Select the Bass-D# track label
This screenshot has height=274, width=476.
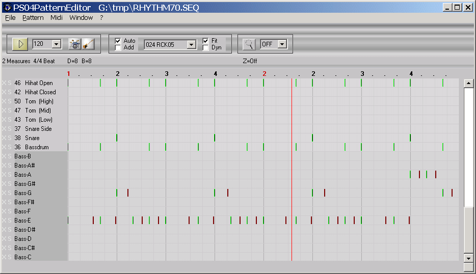point(25,229)
